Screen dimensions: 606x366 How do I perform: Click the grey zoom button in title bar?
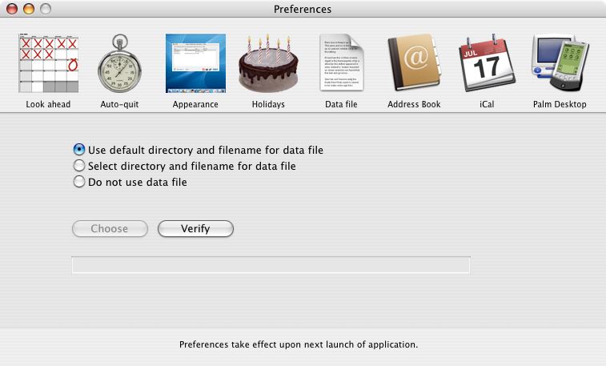pyautogui.click(x=46, y=10)
